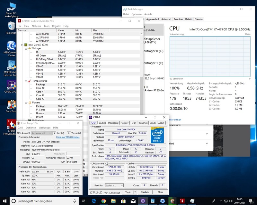The width and height of the screenshot is (257, 205).
Task: Open Microsoft Store from the taskbar
Action: tap(123, 201)
